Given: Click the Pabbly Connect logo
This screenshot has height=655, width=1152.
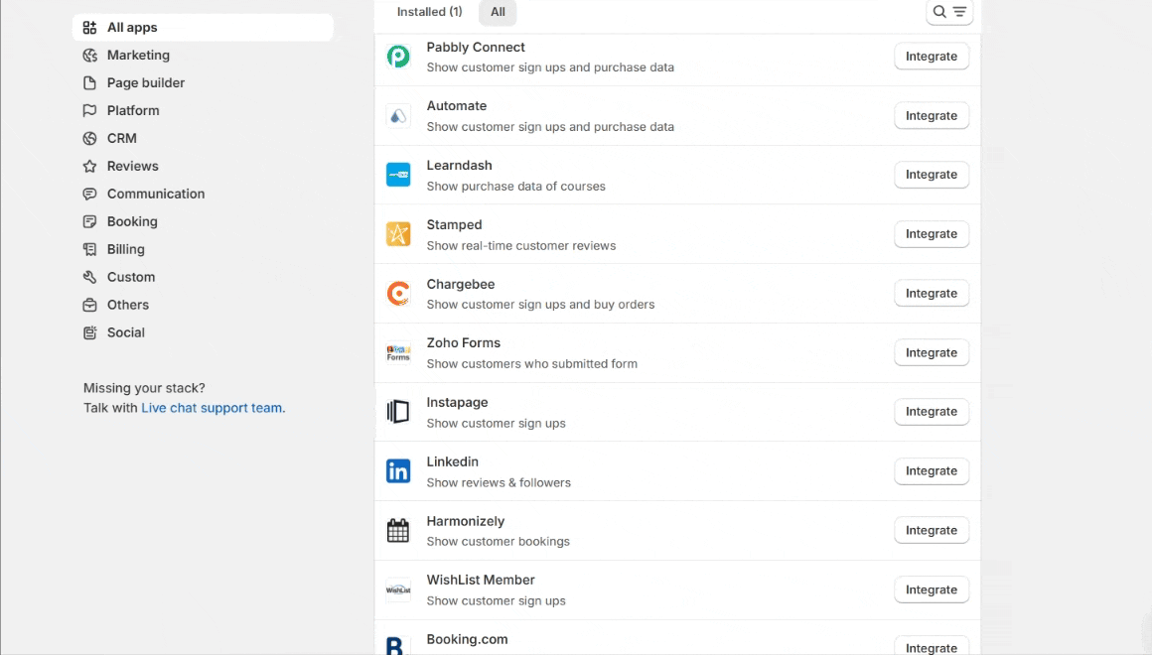Looking at the screenshot, I should tap(398, 57).
